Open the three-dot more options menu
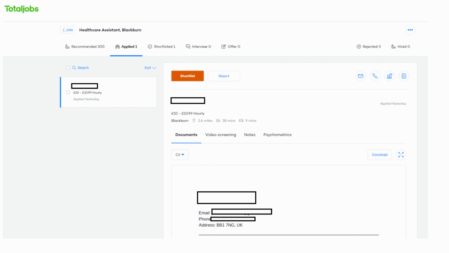Viewport: 449px width, 253px height. (x=410, y=30)
